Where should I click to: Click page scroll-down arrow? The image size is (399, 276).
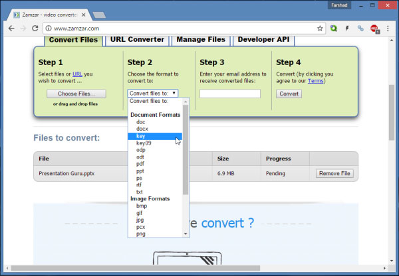[392, 261]
